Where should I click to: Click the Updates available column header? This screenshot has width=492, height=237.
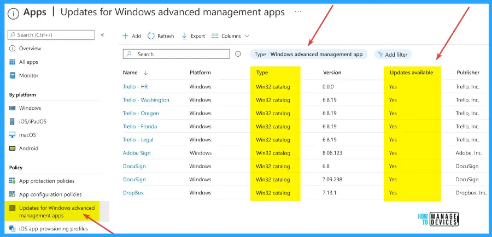tap(411, 73)
